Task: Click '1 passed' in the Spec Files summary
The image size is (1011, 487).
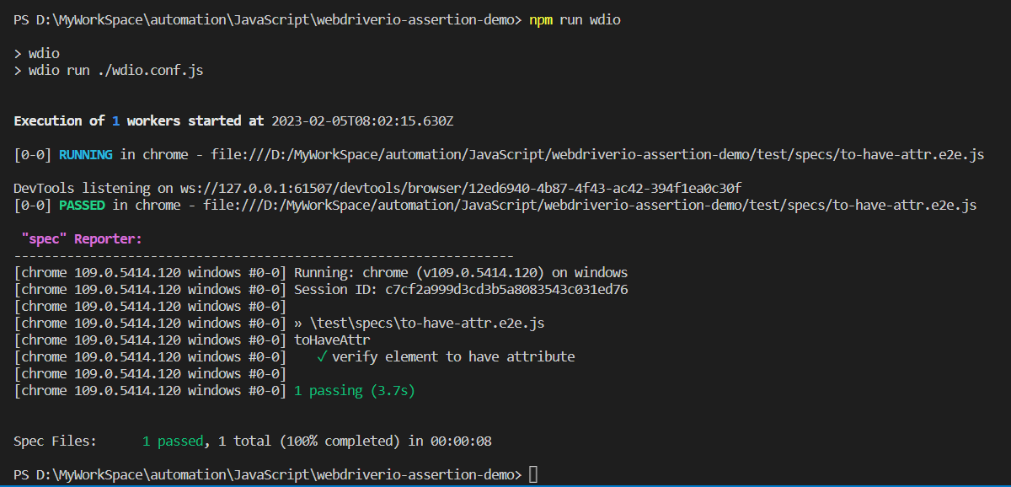Action: click(173, 442)
